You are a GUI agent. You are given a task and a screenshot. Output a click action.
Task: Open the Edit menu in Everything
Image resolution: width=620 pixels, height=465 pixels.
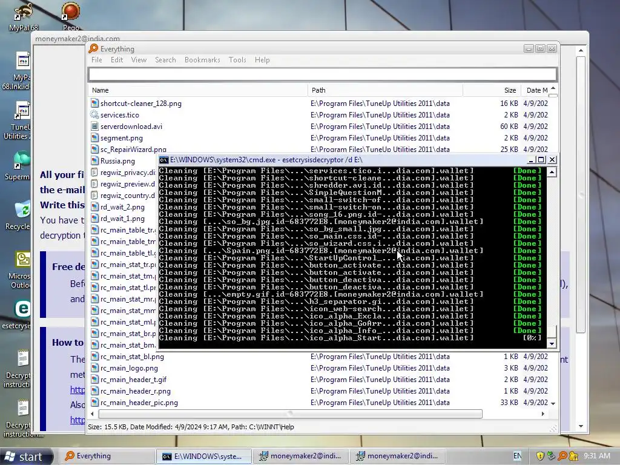117,60
